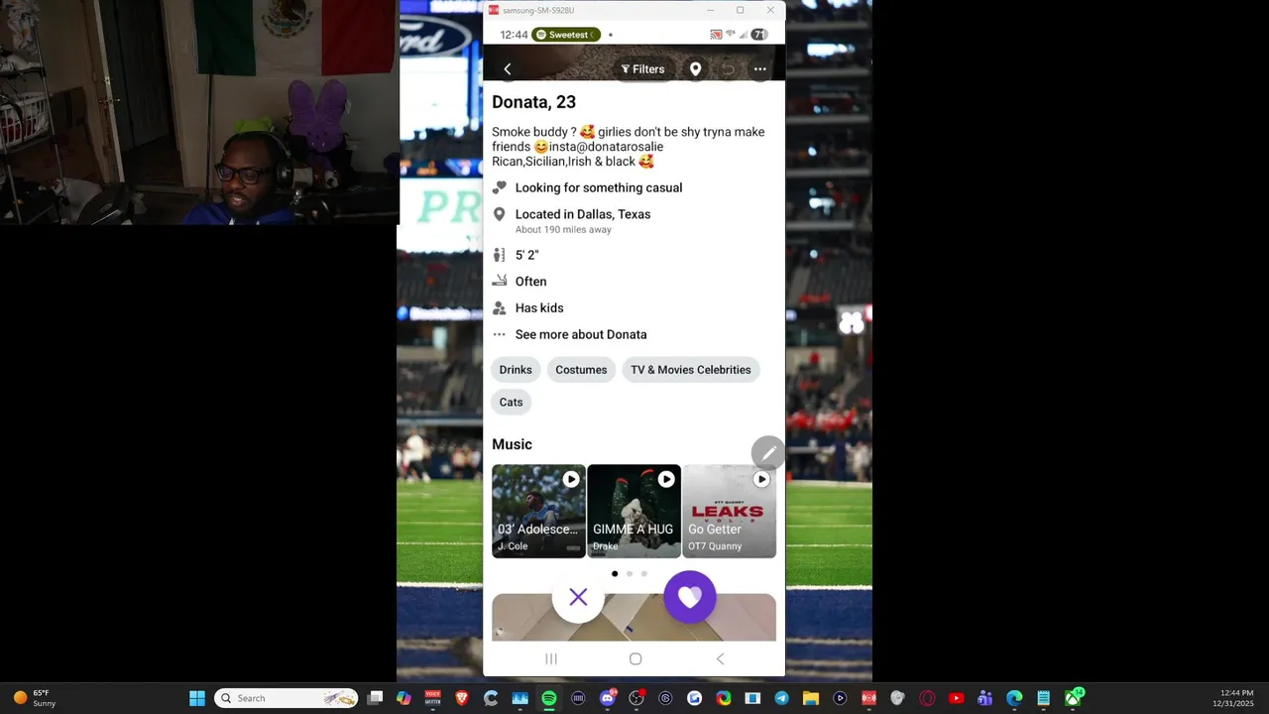1269x714 pixels.
Task: Open Voicemeeter from the taskbar
Action: (x=432, y=698)
